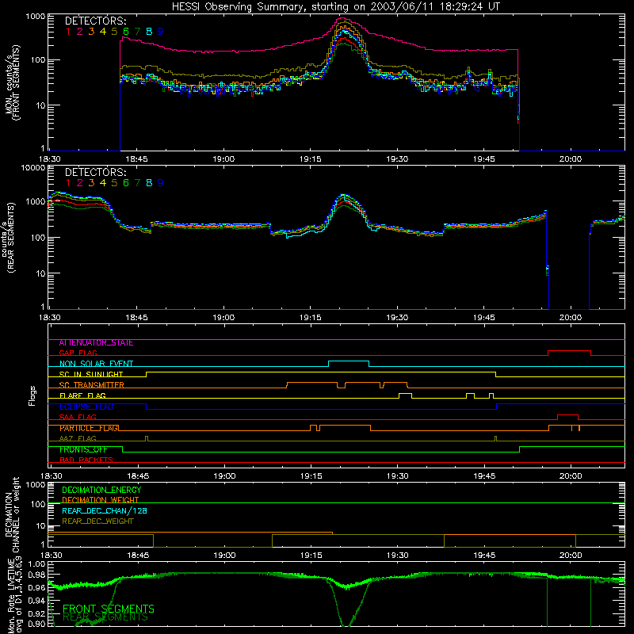Select the FRONT SEGMENTS livetime legend label
The height and width of the screenshot is (634, 634).
click(109, 609)
